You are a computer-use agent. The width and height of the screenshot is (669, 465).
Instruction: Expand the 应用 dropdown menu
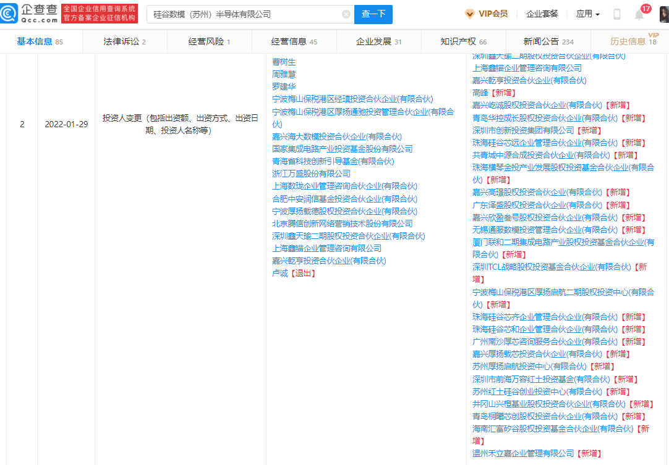[x=587, y=14]
